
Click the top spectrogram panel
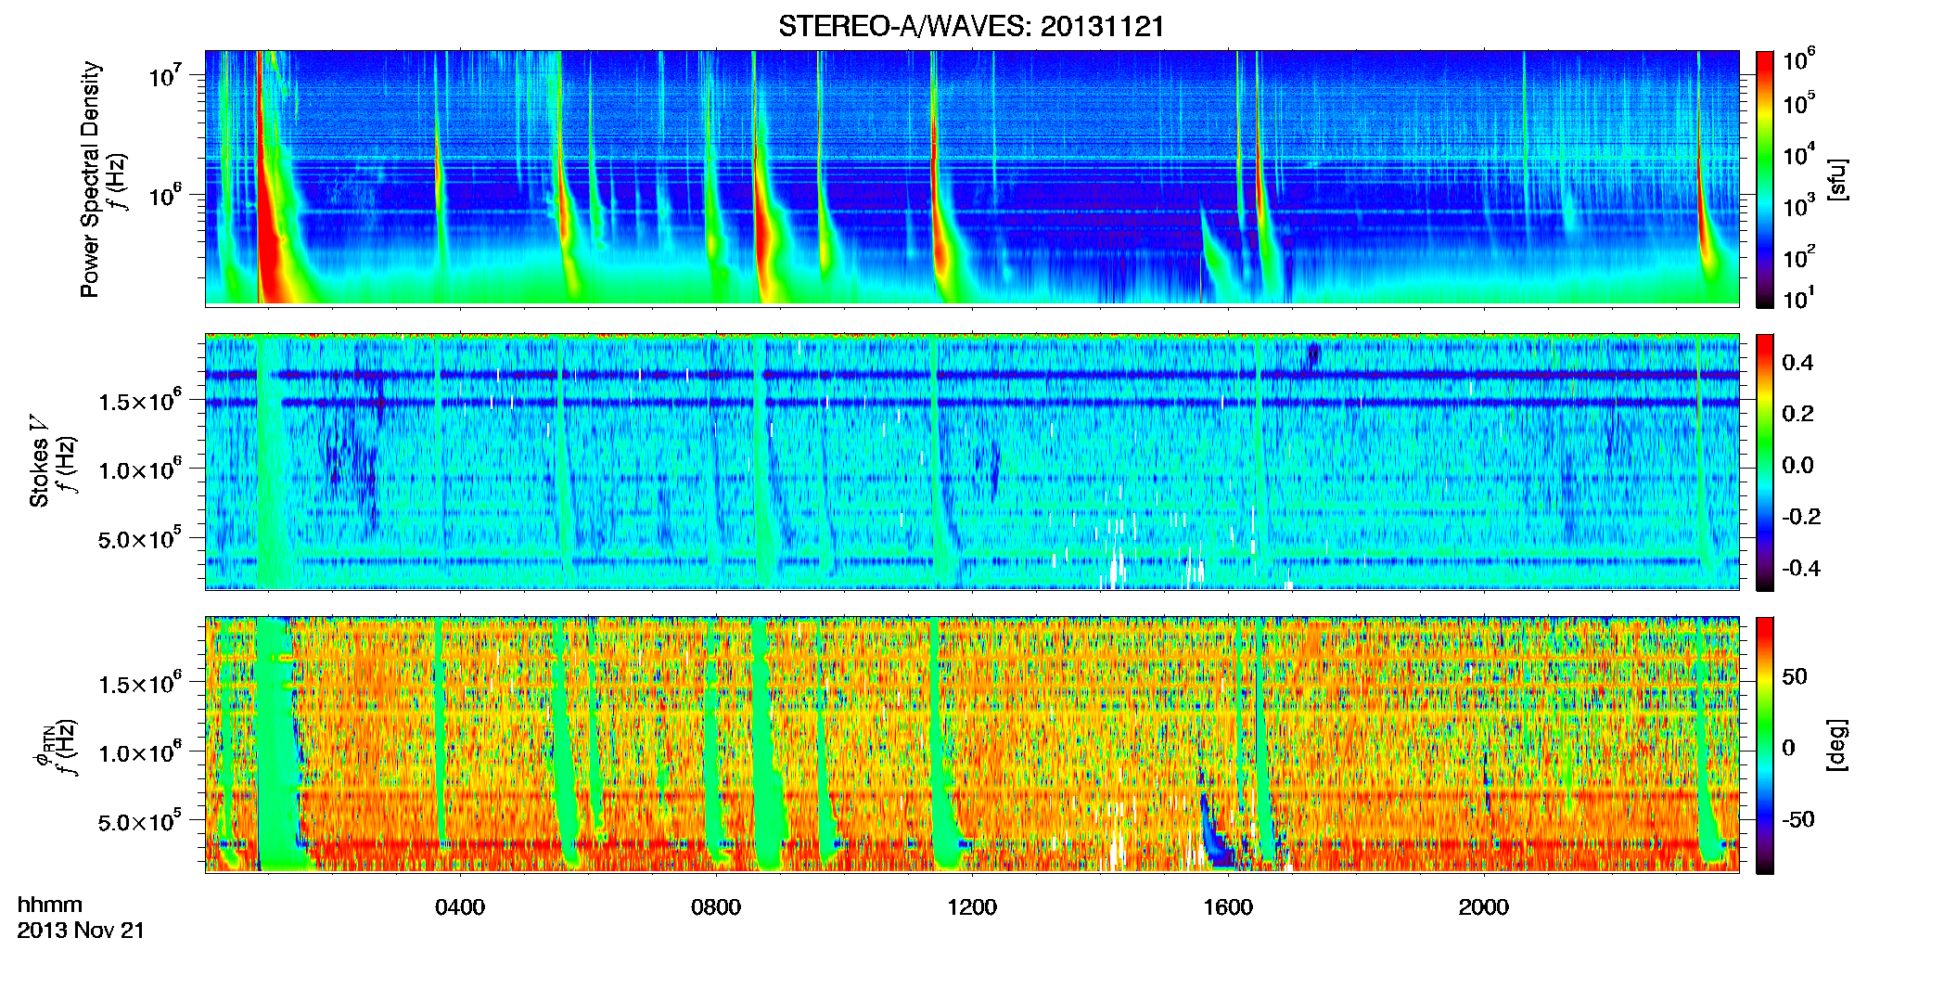tap(972, 178)
